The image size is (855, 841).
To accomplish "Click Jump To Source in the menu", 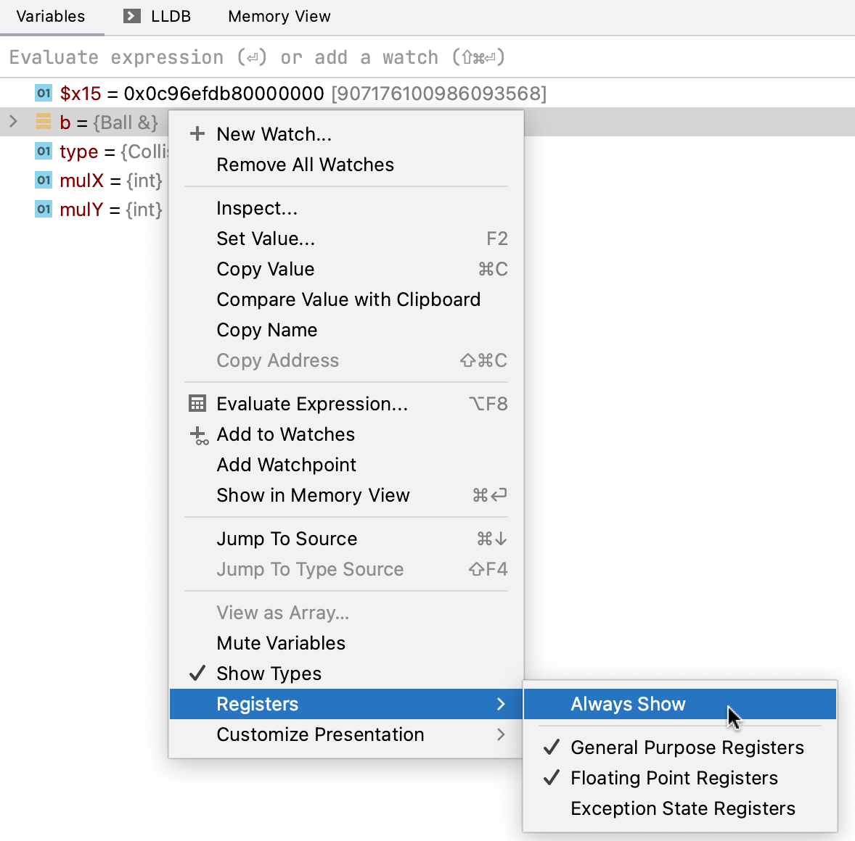I will (x=287, y=539).
